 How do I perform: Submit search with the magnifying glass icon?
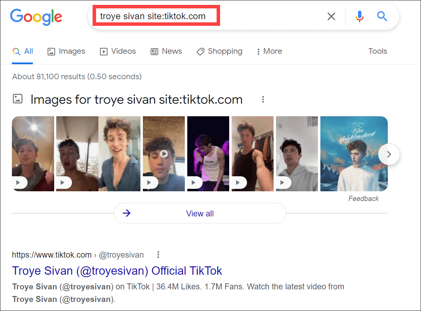pyautogui.click(x=382, y=16)
